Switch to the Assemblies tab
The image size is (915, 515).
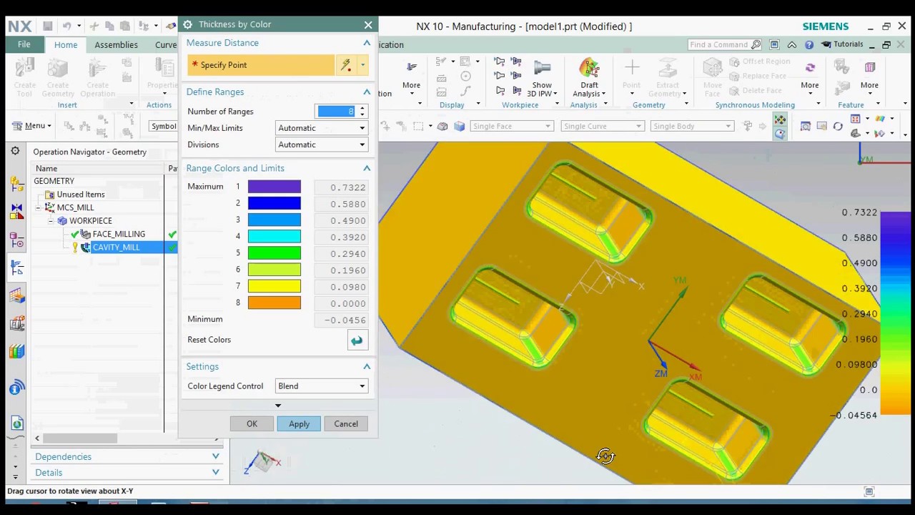tap(117, 44)
